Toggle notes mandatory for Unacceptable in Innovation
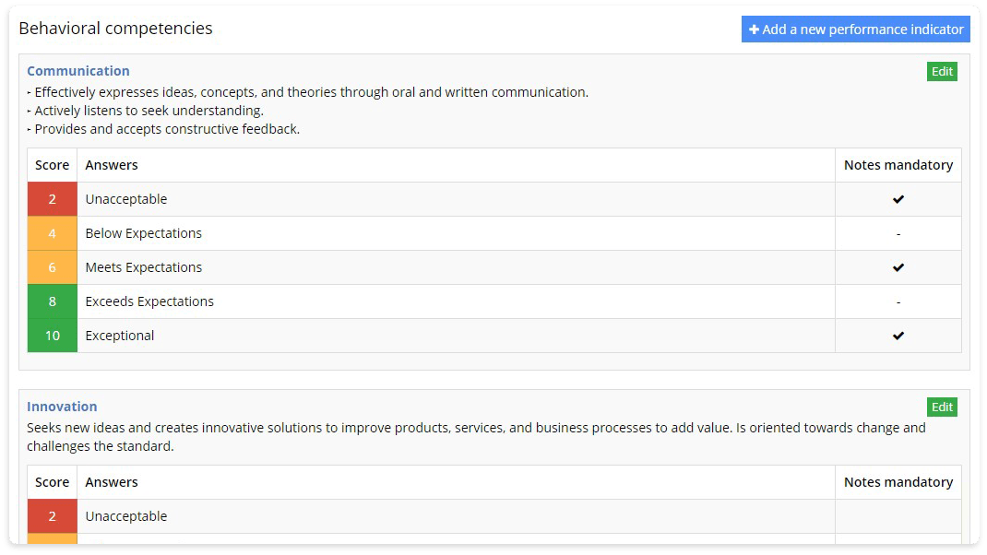This screenshot has width=987, height=555. (898, 516)
